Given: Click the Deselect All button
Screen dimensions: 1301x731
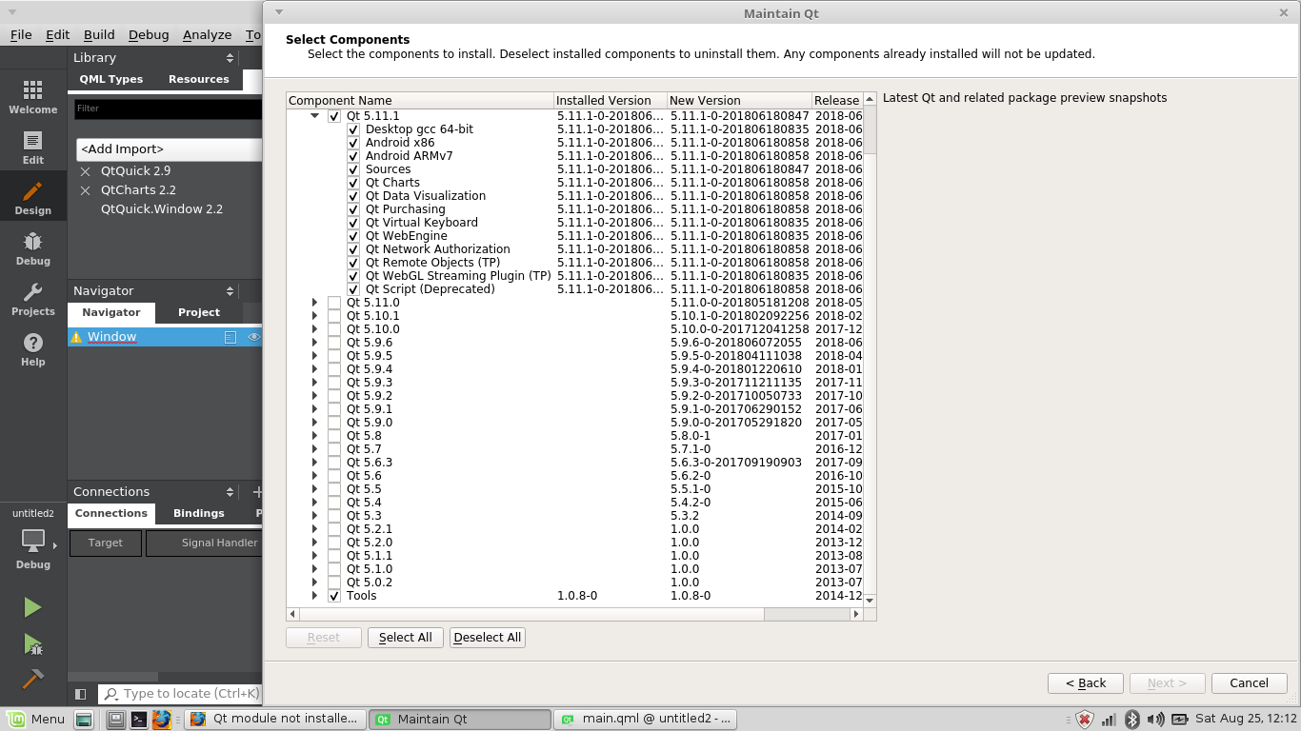Looking at the screenshot, I should pyautogui.click(x=487, y=637).
